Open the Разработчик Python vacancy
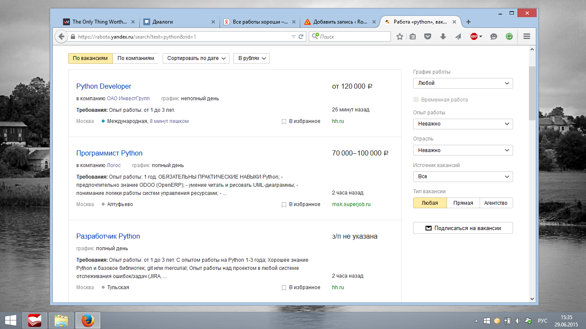 pos(108,236)
